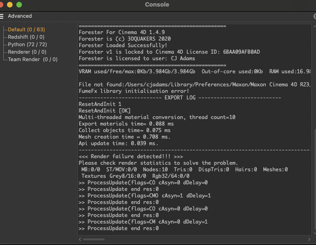Viewport: 316px width, 245px height.
Task: Open the console hamburger menu icon
Action: point(2,16)
